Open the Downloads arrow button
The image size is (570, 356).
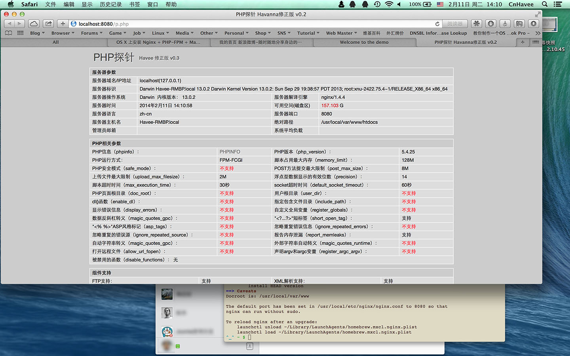pyautogui.click(x=534, y=24)
